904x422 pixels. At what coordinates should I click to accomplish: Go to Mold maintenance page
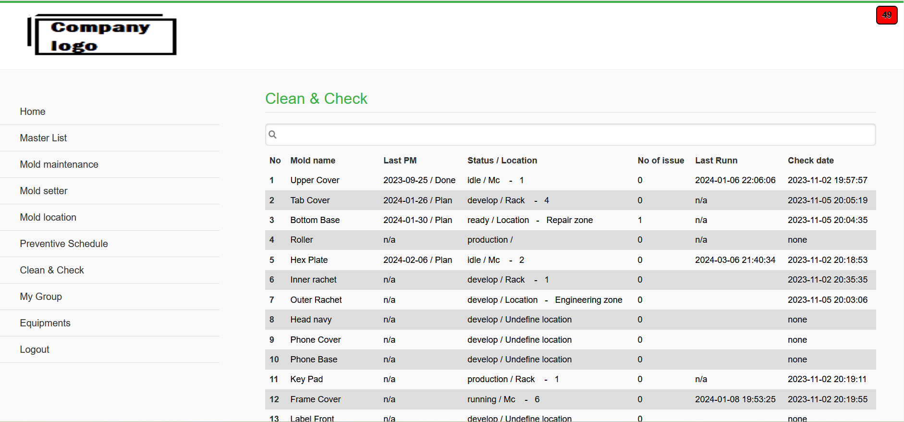(59, 164)
